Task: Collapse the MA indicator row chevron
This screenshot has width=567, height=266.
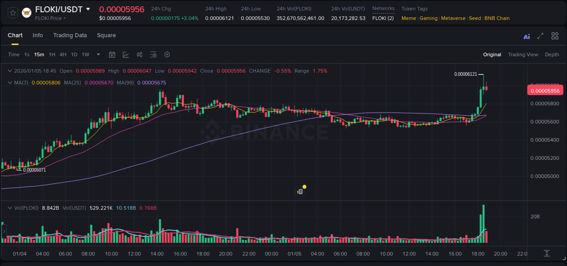Action: click(10, 83)
